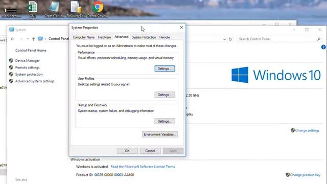Click the shield icon beside Change settings
The height and width of the screenshot is (184, 327).
[293, 130]
